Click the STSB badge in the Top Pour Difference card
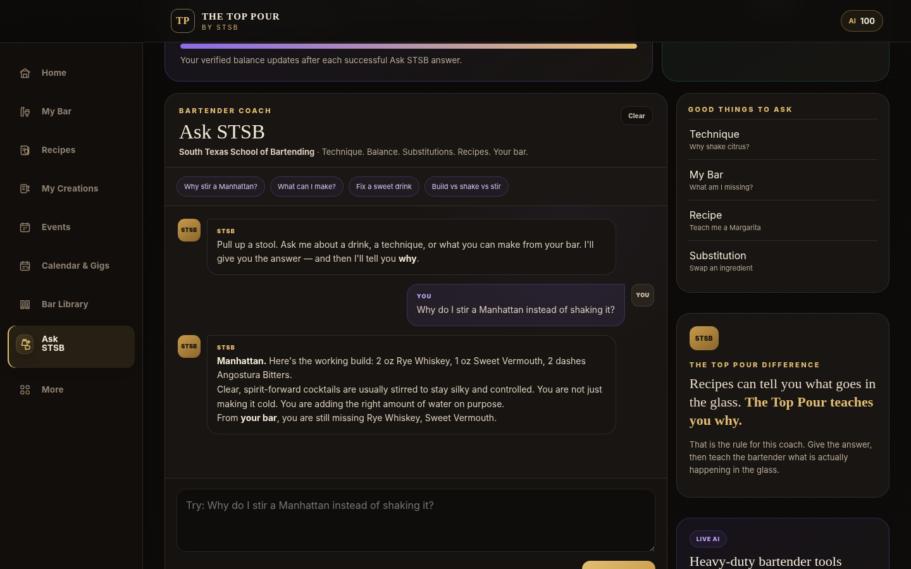The image size is (911, 569). (704, 338)
